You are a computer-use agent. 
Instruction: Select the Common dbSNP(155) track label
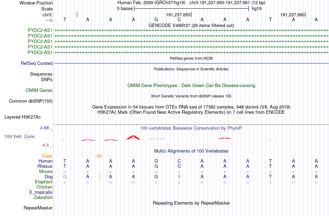(x=31, y=101)
